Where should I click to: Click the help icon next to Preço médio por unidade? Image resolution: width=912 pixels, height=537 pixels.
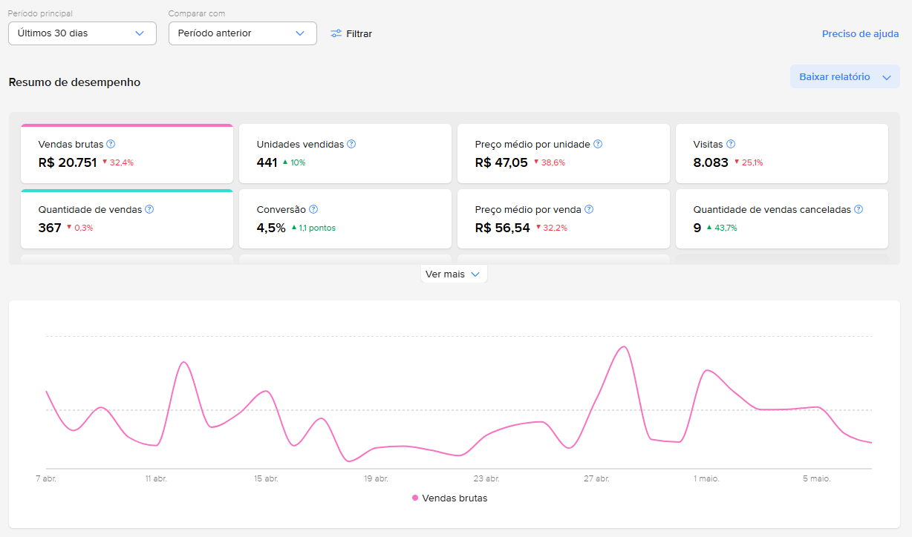[x=598, y=144]
